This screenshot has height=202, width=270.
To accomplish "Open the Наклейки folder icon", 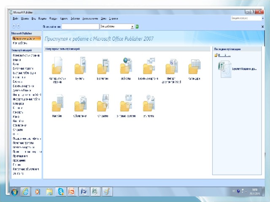I will (57, 104).
